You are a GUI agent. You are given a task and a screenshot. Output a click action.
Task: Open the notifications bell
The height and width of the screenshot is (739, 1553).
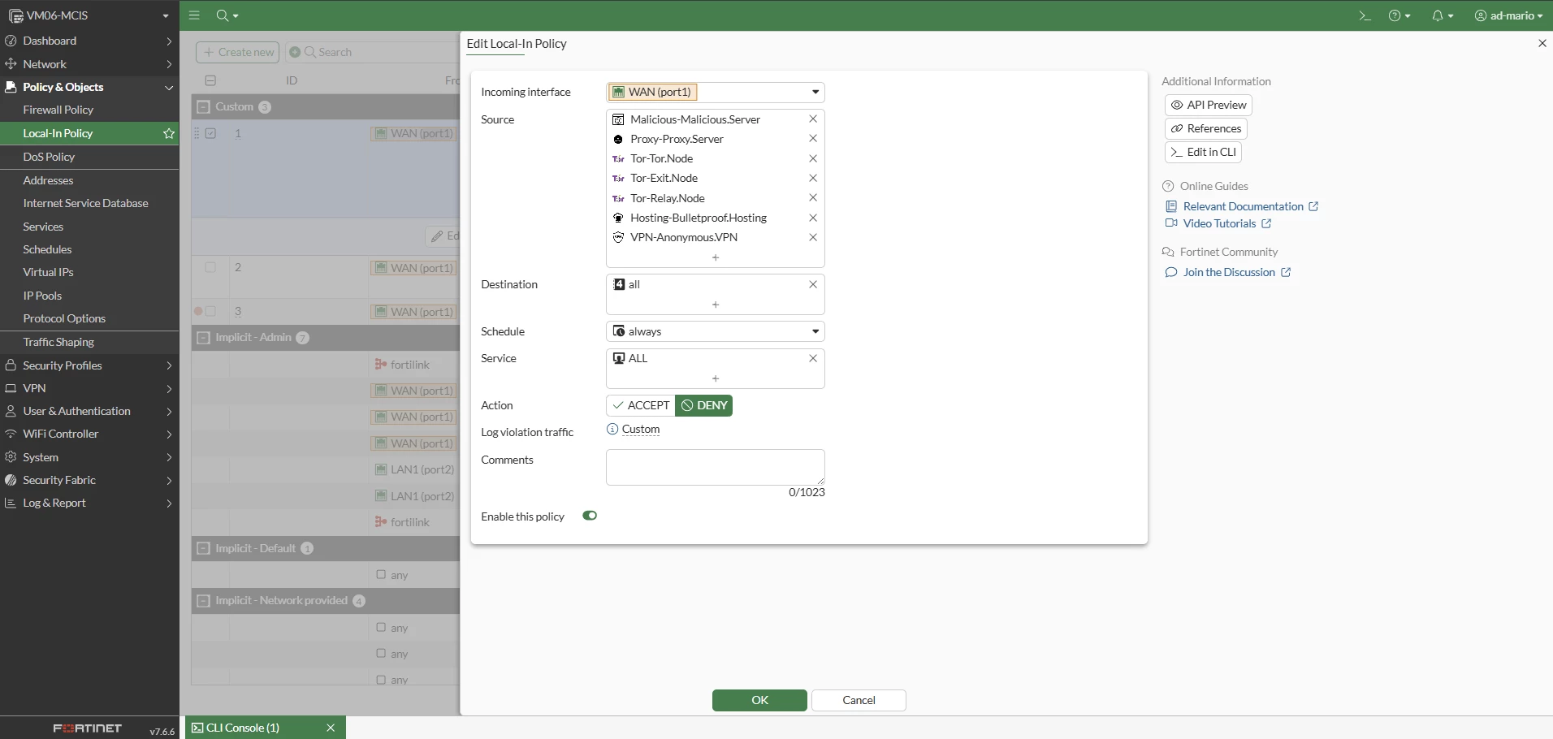point(1443,15)
